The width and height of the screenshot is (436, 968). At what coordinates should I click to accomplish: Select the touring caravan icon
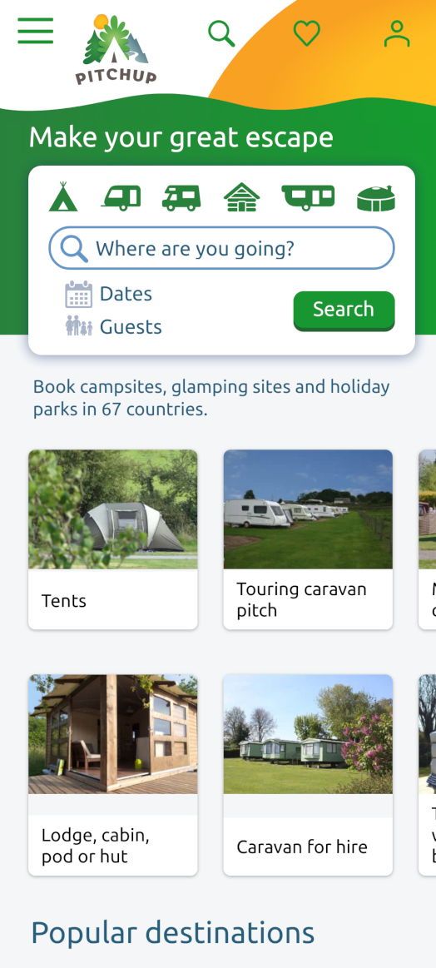[121, 198]
